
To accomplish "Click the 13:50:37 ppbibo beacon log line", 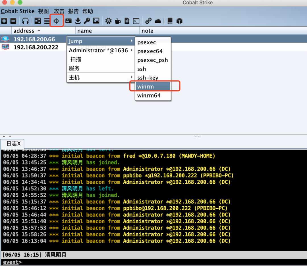I will tap(118, 175).
